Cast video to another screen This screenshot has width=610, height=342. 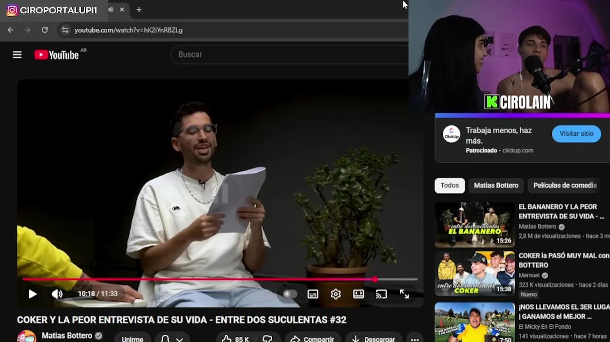[x=381, y=294]
